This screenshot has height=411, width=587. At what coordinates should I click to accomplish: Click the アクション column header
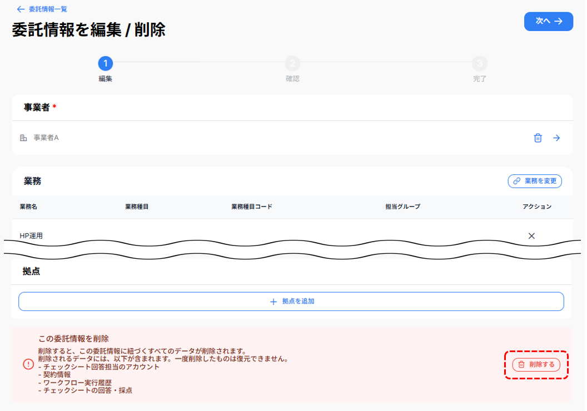tap(537, 207)
